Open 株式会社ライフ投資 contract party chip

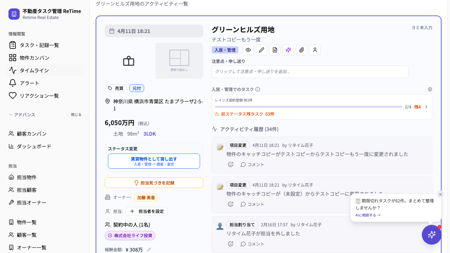tap(130, 235)
